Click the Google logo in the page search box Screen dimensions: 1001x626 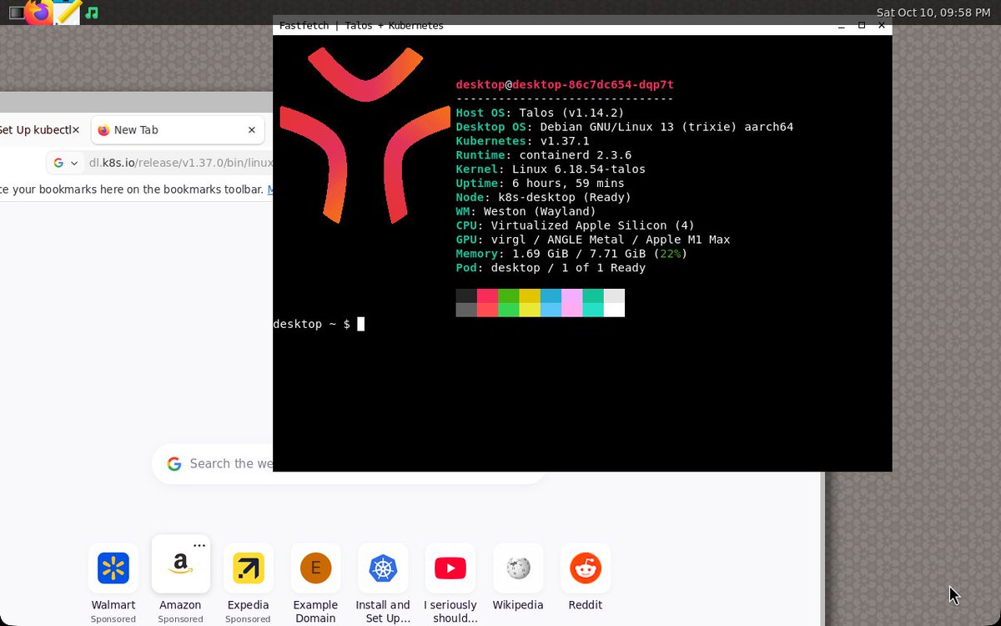pos(174,464)
